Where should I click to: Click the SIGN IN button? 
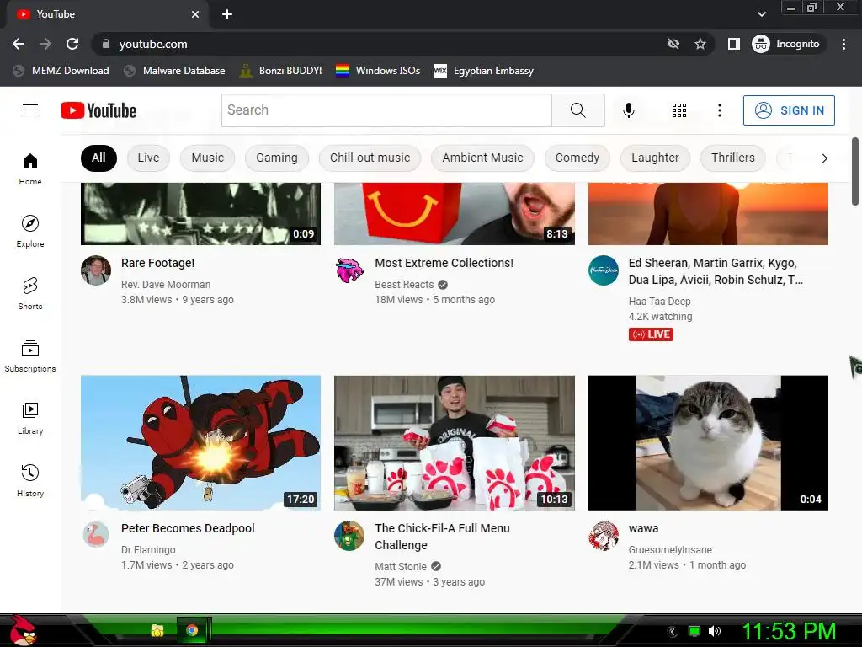click(789, 110)
